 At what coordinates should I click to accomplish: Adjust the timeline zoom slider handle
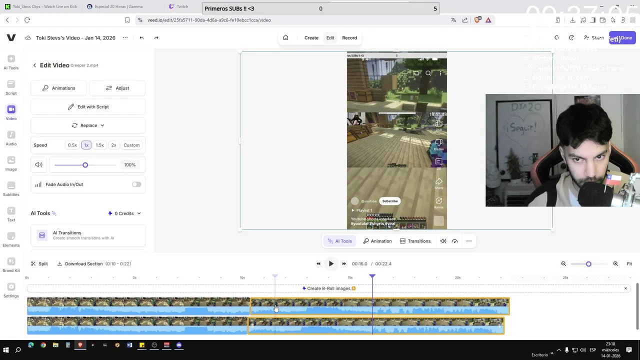point(588,263)
